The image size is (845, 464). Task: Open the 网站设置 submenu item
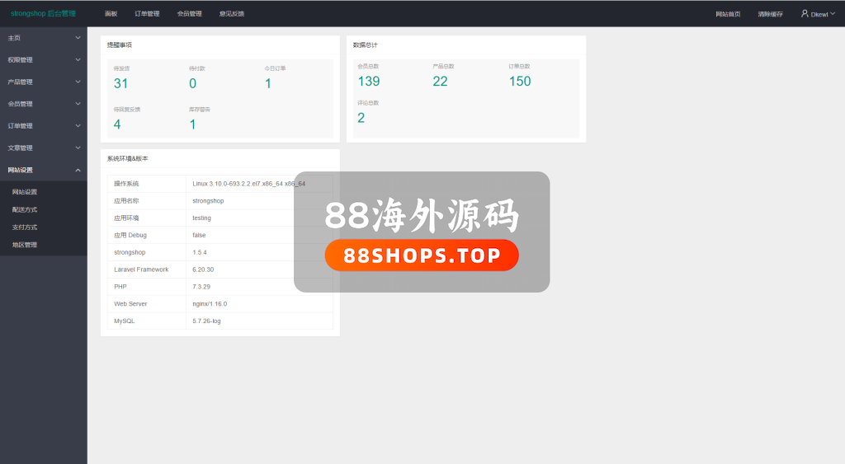point(25,192)
